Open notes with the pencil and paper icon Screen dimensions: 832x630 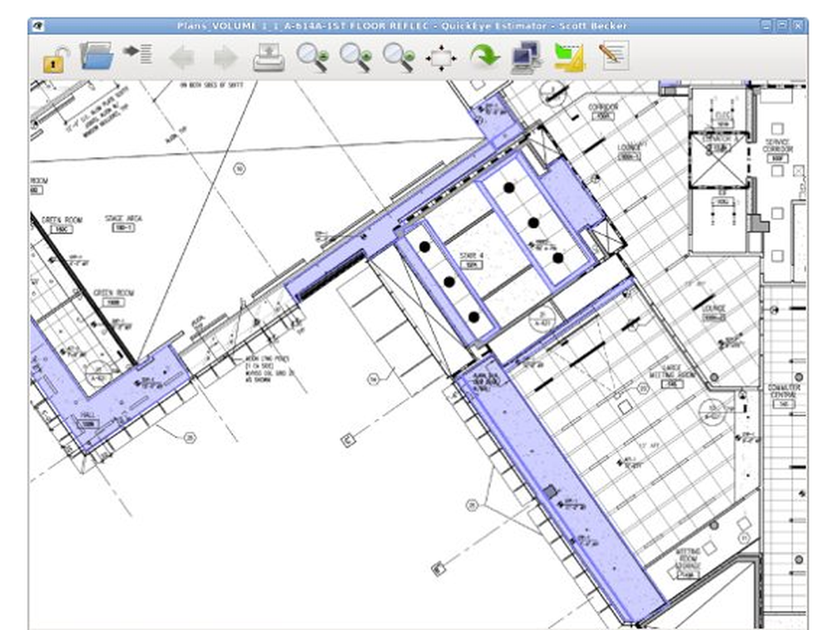pos(614,55)
